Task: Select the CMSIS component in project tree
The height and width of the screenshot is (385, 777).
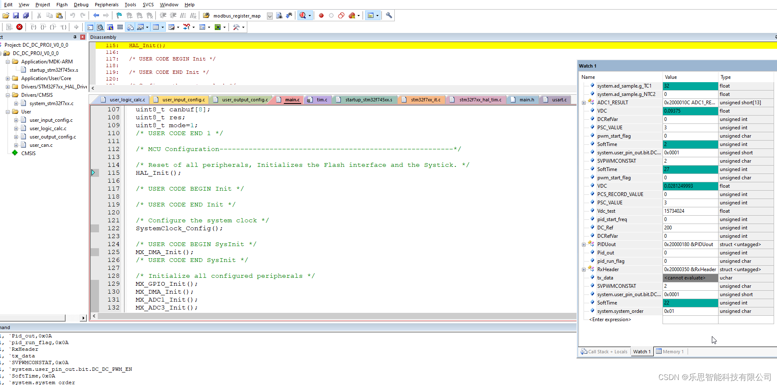Action: click(x=28, y=153)
